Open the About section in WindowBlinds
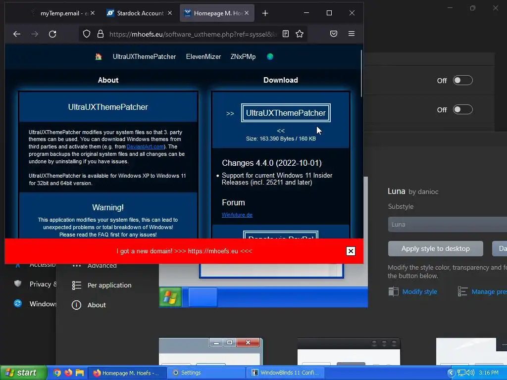The height and width of the screenshot is (380, 507). point(97,305)
